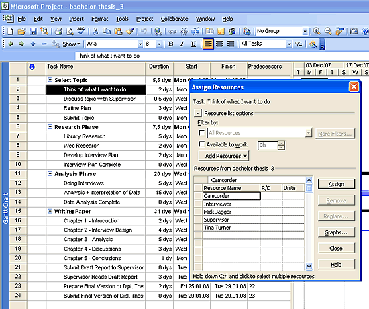Viewport: 369px width, 309px height.
Task: Enable the Filter by checkbox
Action: click(x=202, y=133)
